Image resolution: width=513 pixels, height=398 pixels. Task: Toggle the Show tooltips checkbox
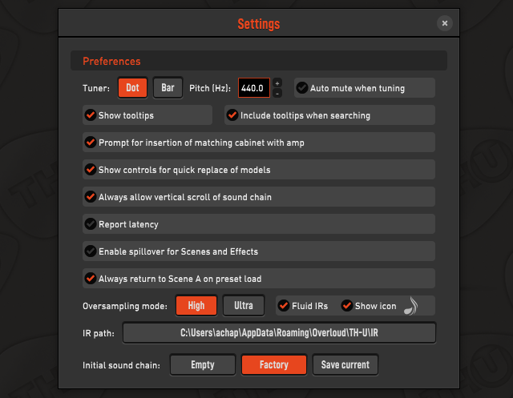pos(91,115)
